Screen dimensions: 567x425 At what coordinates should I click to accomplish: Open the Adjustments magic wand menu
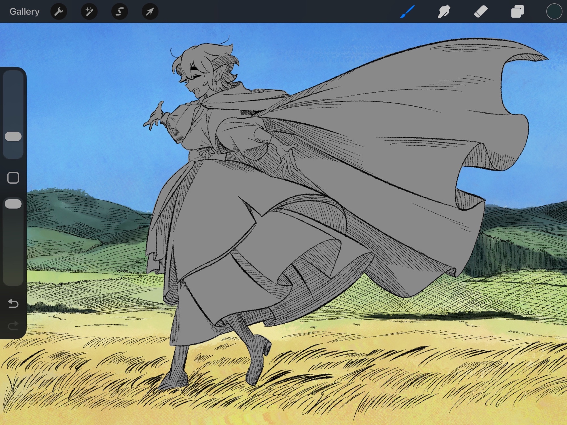(x=89, y=12)
